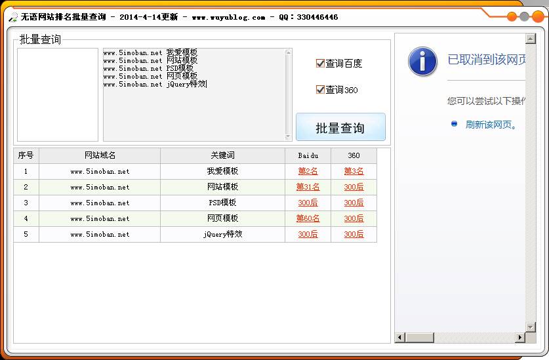Click the 360 column header
Viewport: 549px width, 360px height.
[x=354, y=155]
